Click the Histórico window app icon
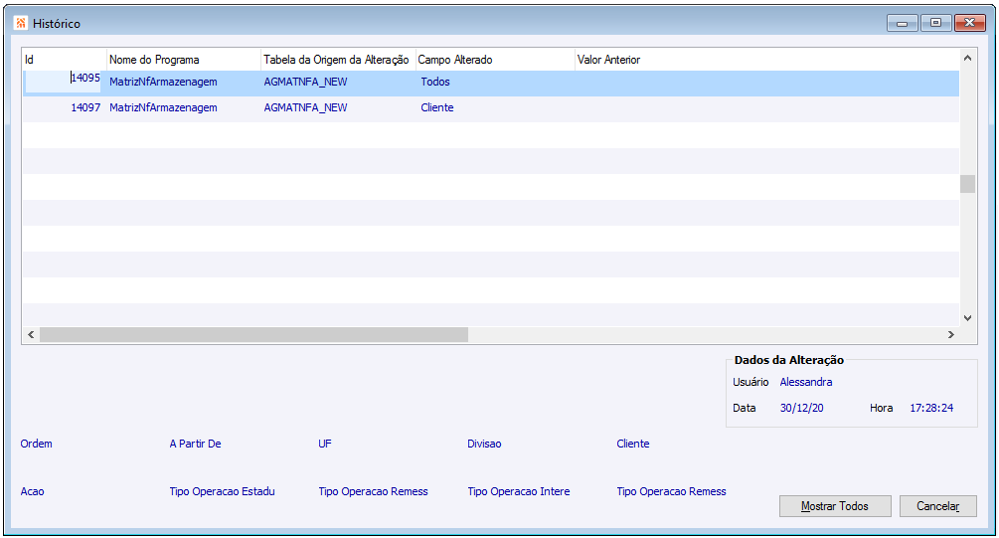The width and height of the screenshot is (999, 538). tap(21, 23)
